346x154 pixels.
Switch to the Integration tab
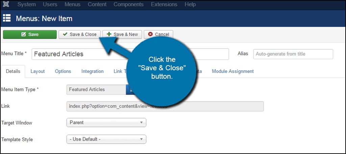coord(93,71)
